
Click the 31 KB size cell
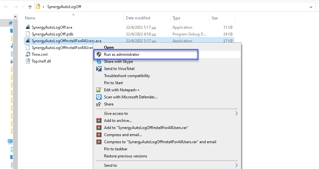click(228, 27)
